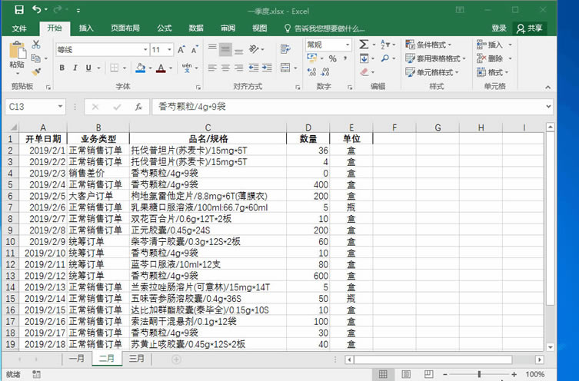Open the font name dropdown
Screen dimensions: 579x381
tap(145, 49)
